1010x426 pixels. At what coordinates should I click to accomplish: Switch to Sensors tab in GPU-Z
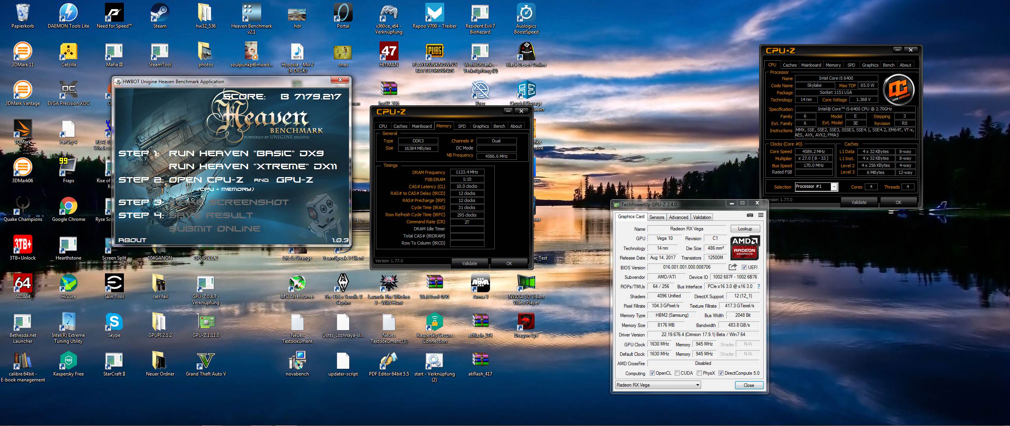[656, 217]
